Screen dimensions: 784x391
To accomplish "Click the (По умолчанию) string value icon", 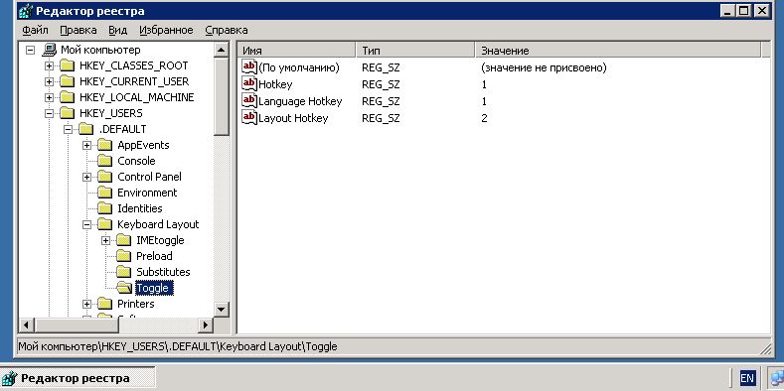I will (249, 66).
